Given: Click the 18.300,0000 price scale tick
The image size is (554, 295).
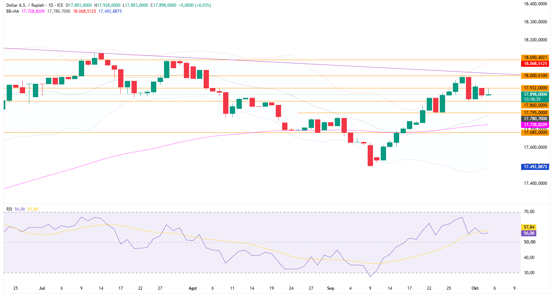Looking at the screenshot, I should [535, 22].
